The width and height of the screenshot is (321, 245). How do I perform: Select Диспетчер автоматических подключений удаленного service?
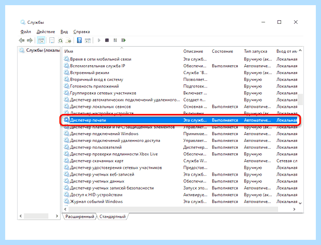[125, 100]
